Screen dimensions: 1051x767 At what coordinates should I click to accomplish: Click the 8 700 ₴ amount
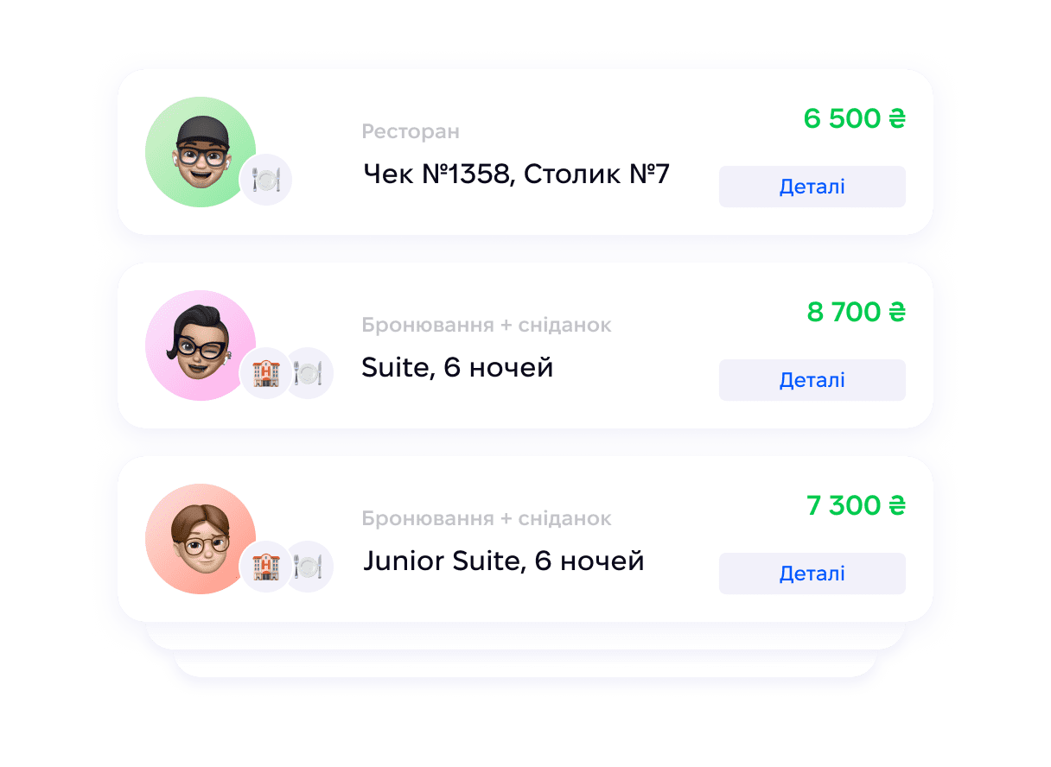click(856, 312)
